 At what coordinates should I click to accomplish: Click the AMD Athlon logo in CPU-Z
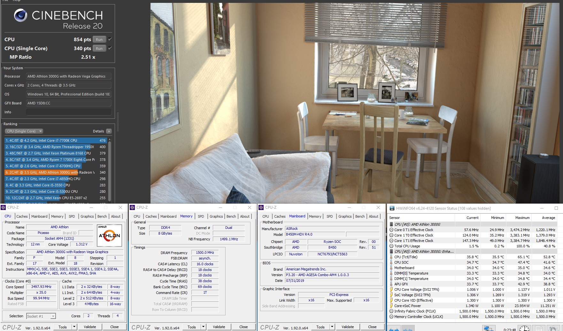[x=109, y=236]
